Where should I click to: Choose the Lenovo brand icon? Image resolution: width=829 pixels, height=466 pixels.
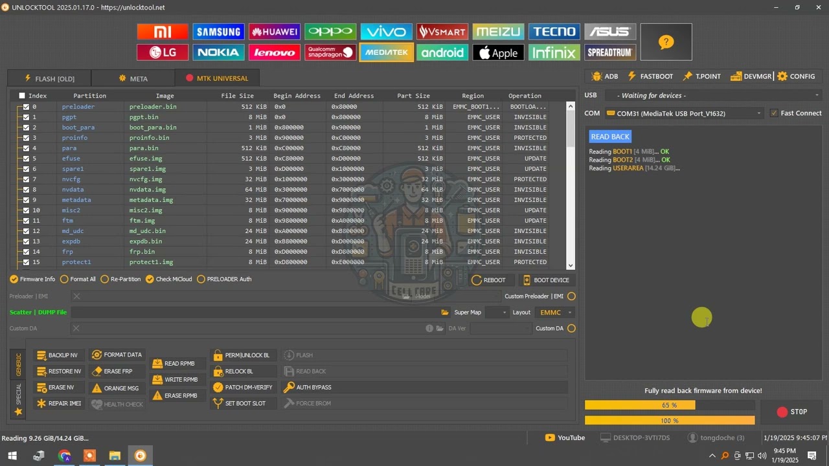click(275, 52)
